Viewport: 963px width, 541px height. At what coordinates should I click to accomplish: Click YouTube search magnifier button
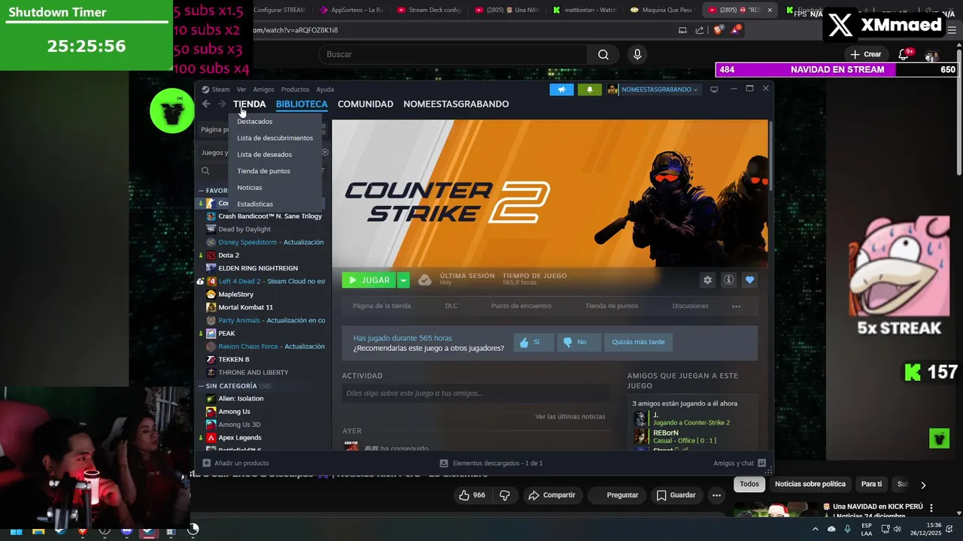[603, 54]
